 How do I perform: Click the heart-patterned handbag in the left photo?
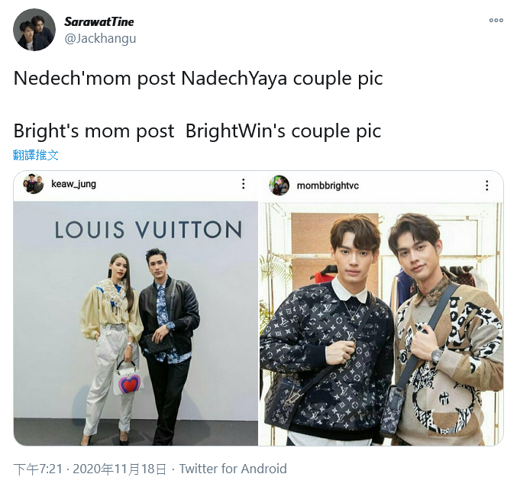[x=129, y=378]
